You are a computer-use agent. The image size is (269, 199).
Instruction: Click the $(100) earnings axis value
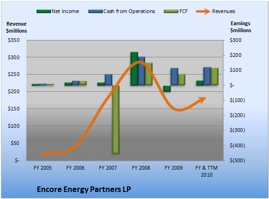[x=237, y=100]
